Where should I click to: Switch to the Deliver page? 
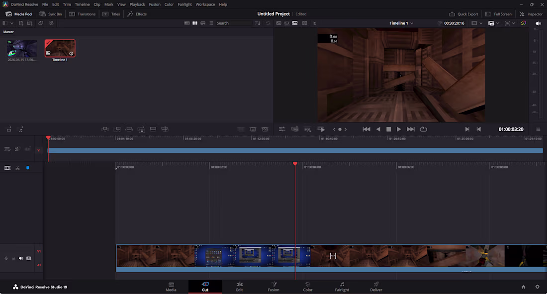(x=376, y=287)
